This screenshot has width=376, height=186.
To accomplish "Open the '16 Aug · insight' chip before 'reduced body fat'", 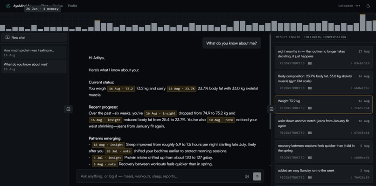I will point(105,120).
